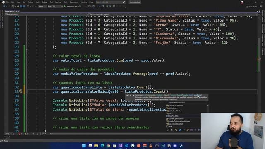Open Visual Studio from the taskbar
Image resolution: width=265 pixels, height=149 pixels.
[120, 146]
